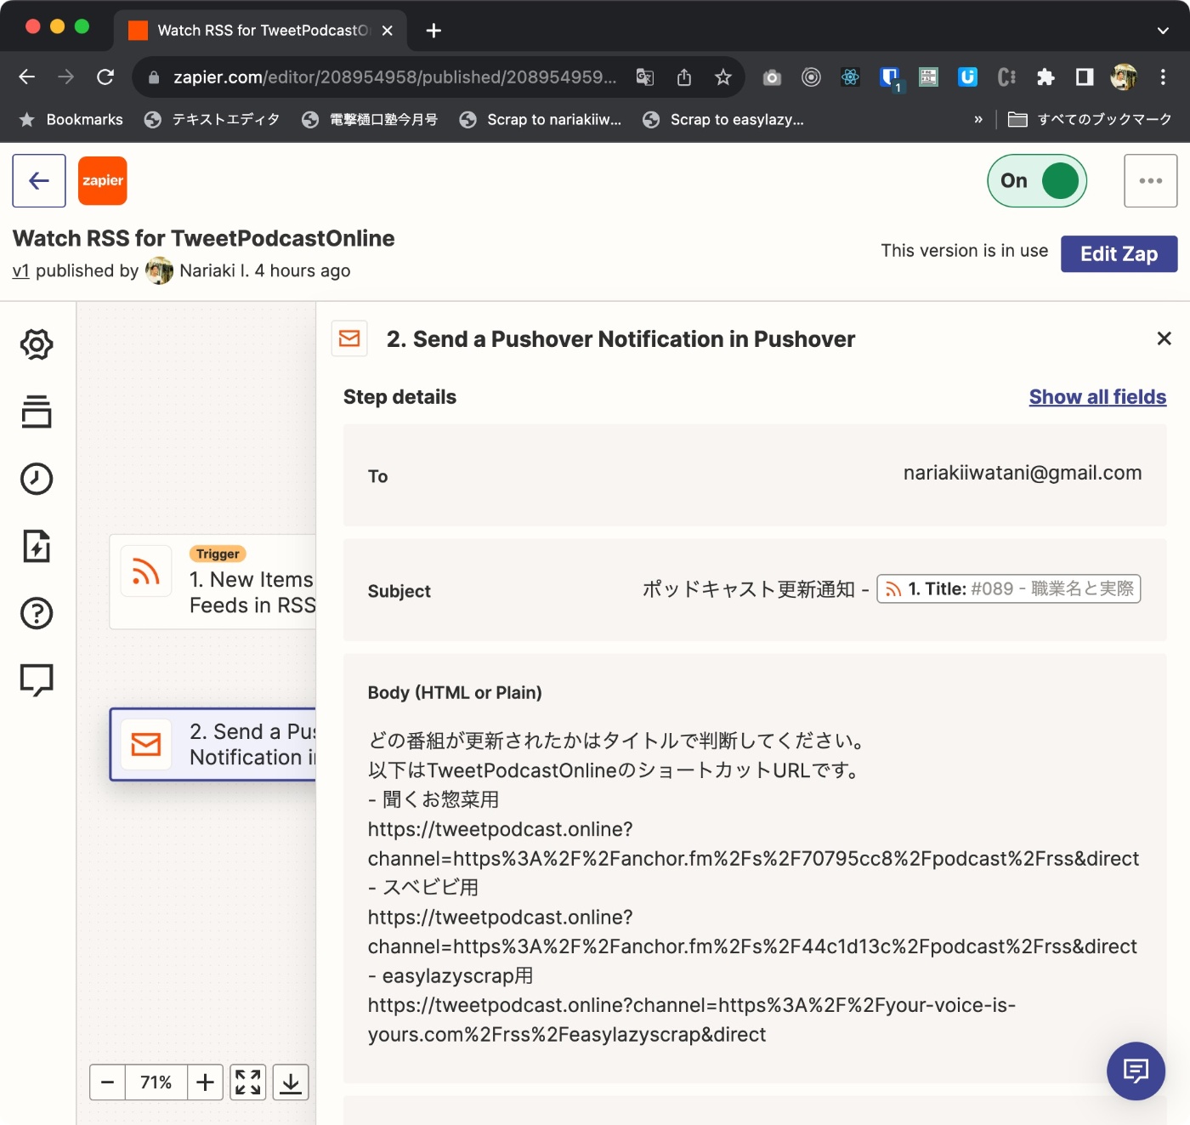This screenshot has width=1190, height=1125.
Task: Toggle the browser side panel icon
Action: (x=1085, y=77)
